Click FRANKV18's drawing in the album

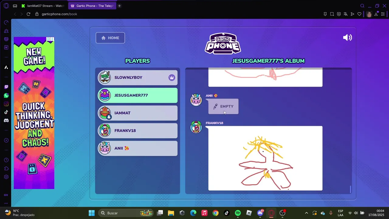coord(265,158)
